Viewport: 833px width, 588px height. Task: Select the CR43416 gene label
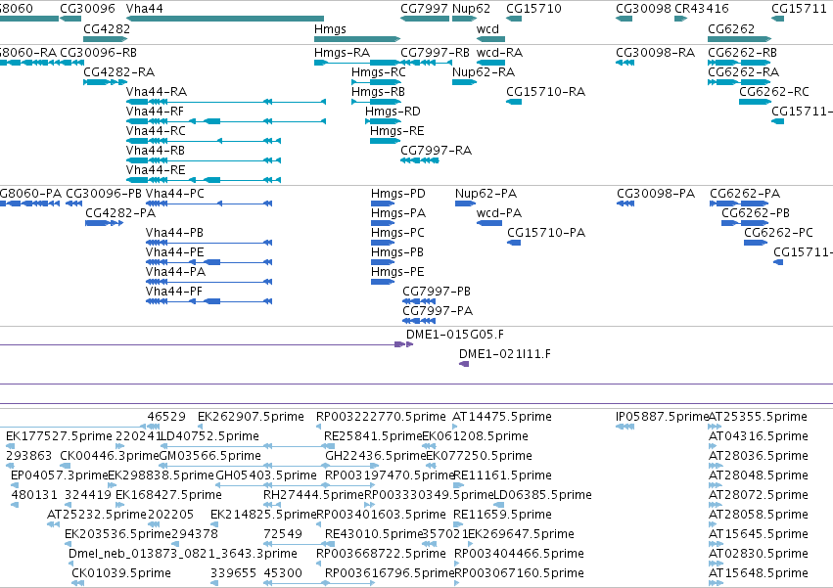point(702,9)
